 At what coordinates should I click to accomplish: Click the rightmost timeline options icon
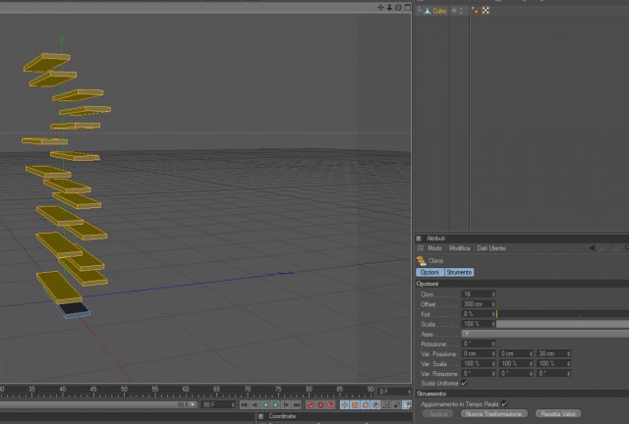[407, 404]
